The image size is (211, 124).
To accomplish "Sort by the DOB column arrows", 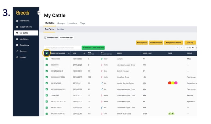I will pyautogui.click(x=84, y=53).
